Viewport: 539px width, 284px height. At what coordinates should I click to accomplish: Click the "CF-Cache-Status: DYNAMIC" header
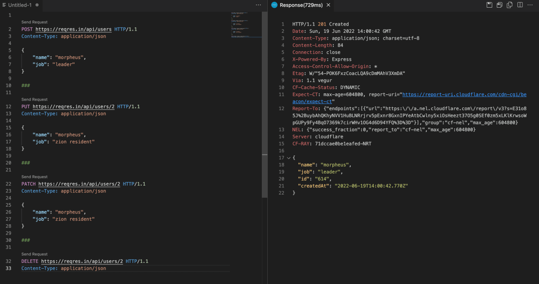(326, 88)
